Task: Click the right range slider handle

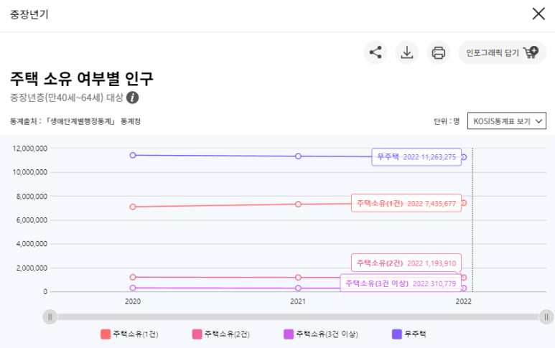Action: click(546, 317)
